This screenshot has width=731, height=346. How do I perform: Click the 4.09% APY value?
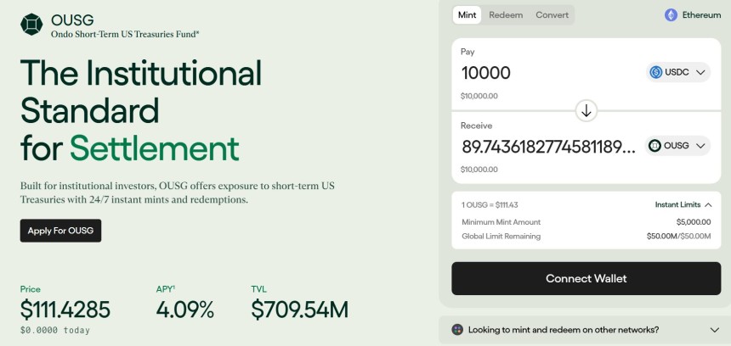pyautogui.click(x=185, y=310)
